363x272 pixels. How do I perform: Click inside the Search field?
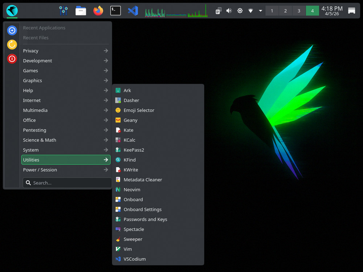coord(67,182)
